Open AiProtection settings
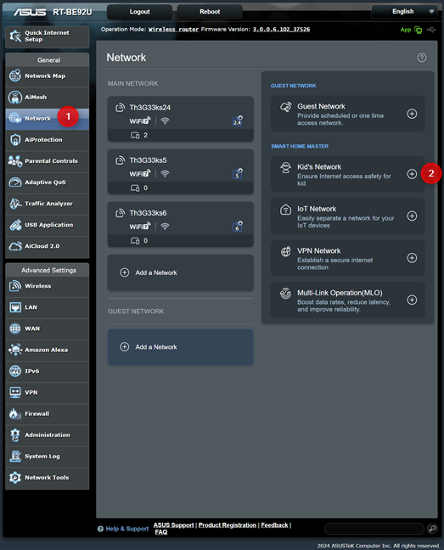Viewport: 444px width, 550px height. (x=48, y=140)
